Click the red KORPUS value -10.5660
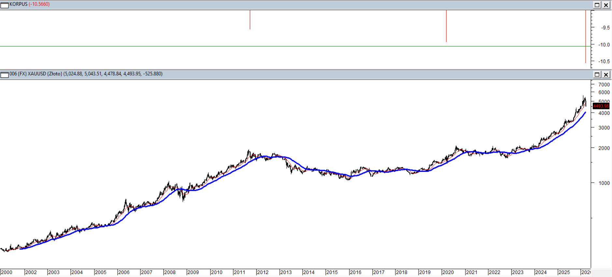612x277 pixels. point(39,4)
